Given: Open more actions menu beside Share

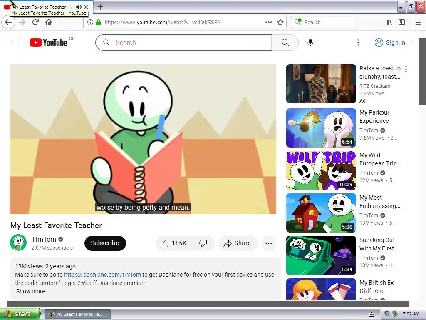Looking at the screenshot, I should (269, 243).
